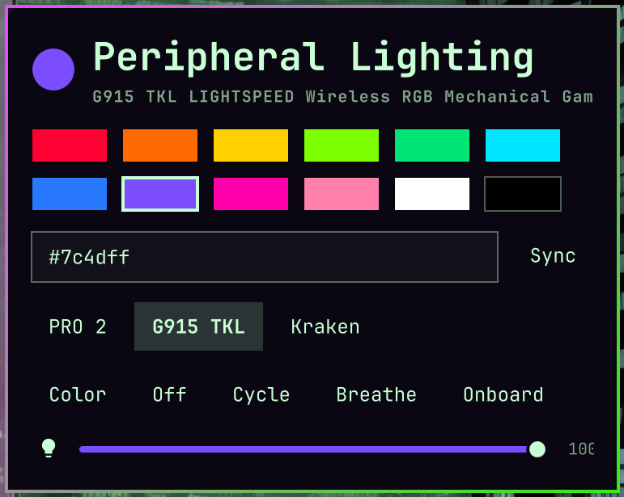Set lighting mode to Onboard
Viewport: 624px width, 497px height.
click(x=503, y=394)
